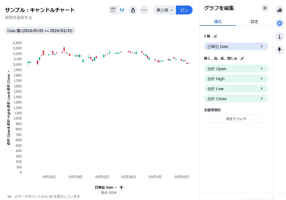Switch to table view icon

point(113,10)
